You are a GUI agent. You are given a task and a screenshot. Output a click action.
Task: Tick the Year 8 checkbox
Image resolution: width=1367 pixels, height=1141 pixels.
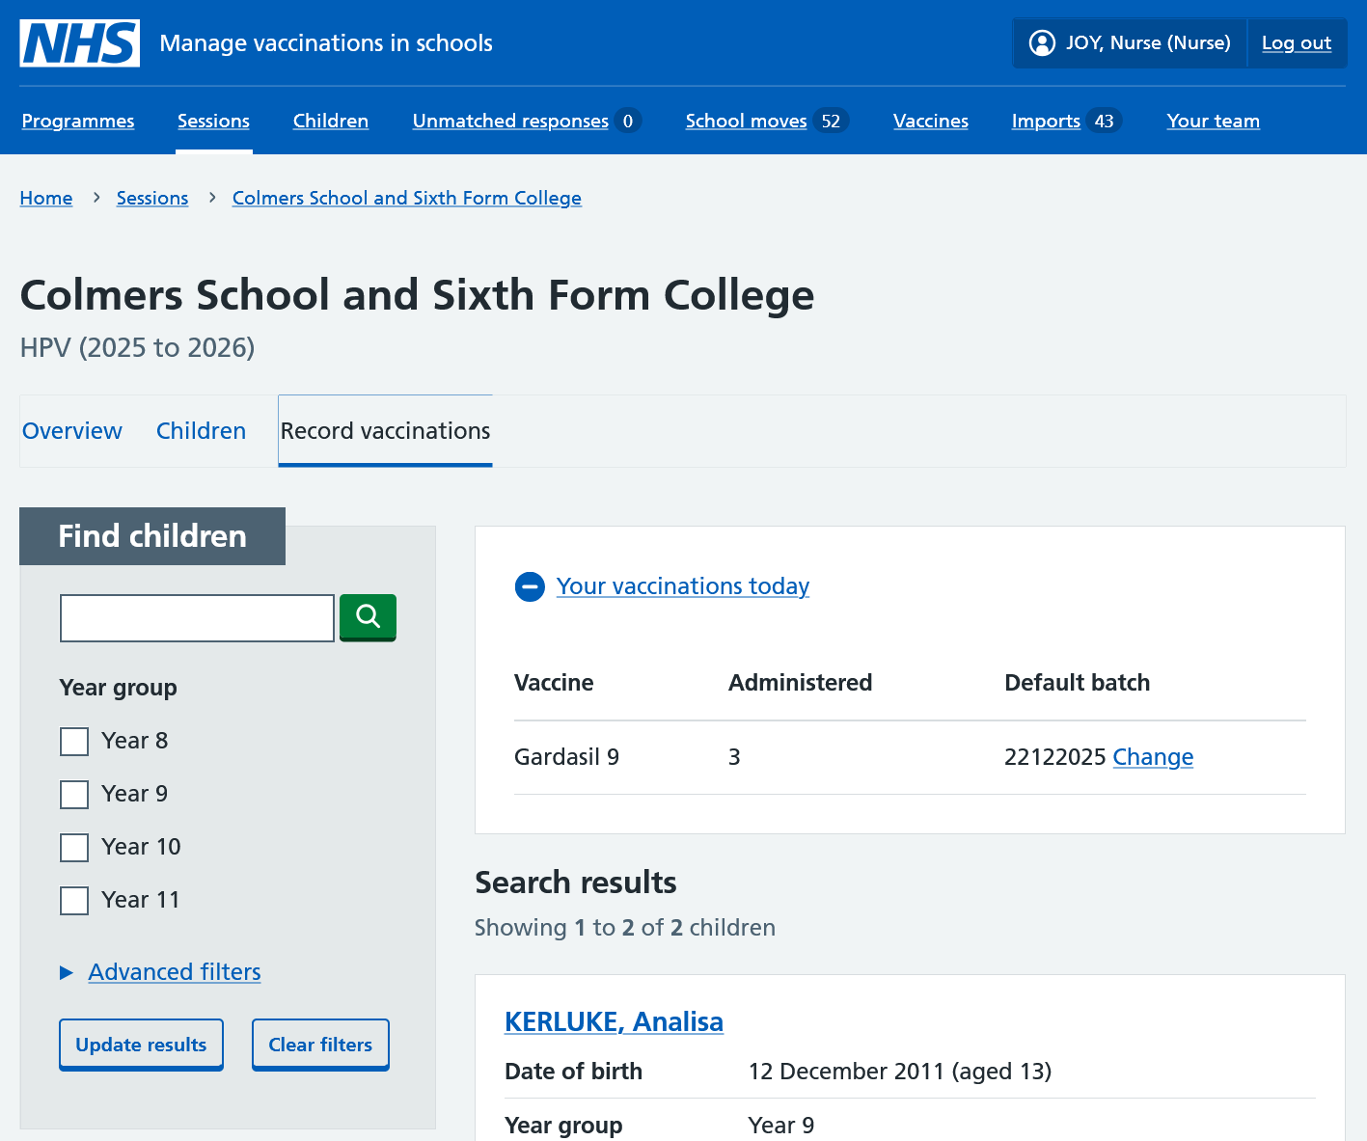coord(74,742)
